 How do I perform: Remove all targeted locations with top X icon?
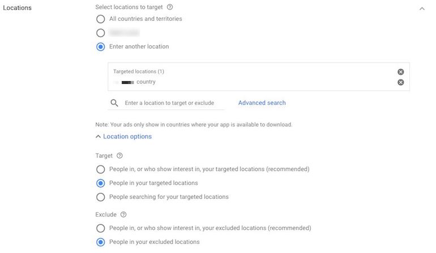pyautogui.click(x=400, y=72)
